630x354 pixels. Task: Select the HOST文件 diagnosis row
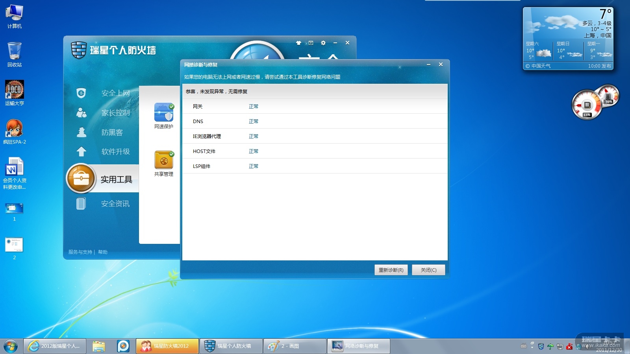tap(315, 151)
